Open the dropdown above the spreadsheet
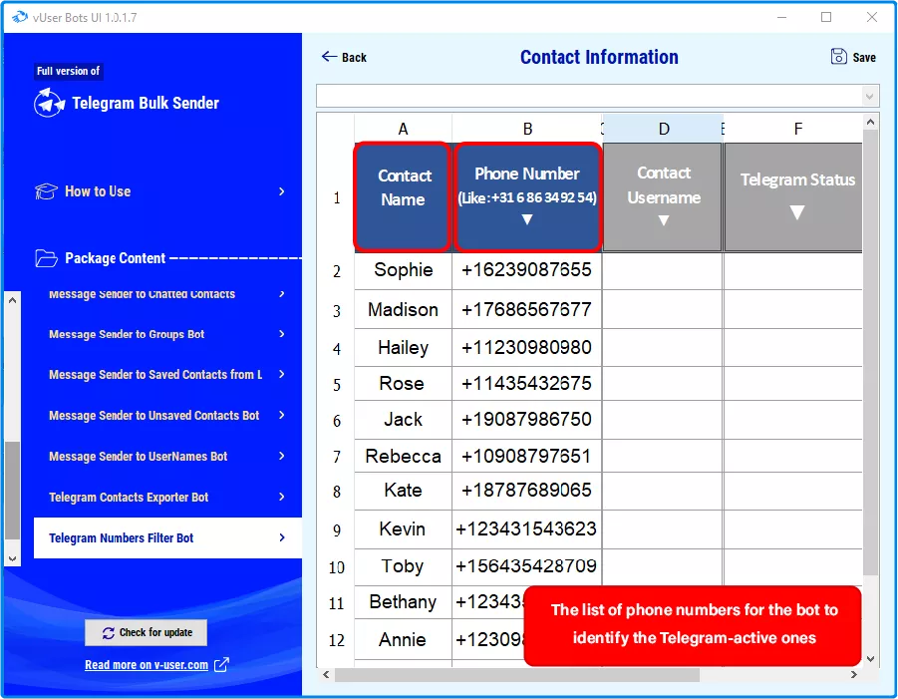Image resolution: width=898 pixels, height=699 pixels. pyautogui.click(x=869, y=97)
